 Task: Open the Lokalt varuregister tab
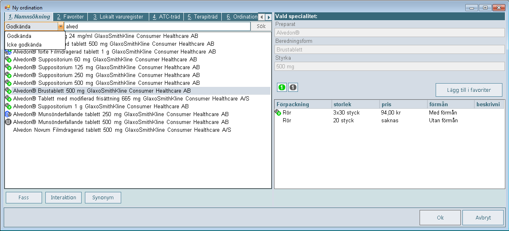(x=118, y=17)
